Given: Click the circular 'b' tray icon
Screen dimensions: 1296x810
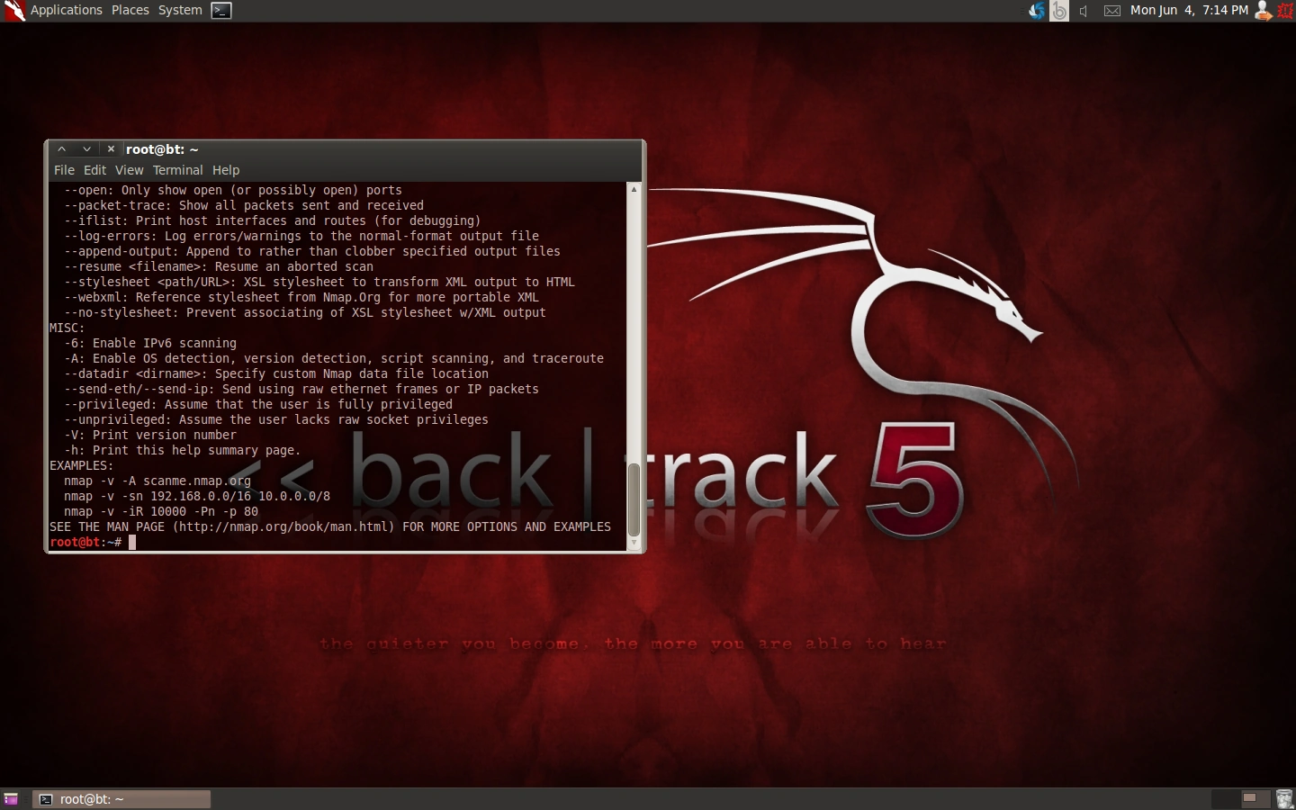Looking at the screenshot, I should 1059,11.
